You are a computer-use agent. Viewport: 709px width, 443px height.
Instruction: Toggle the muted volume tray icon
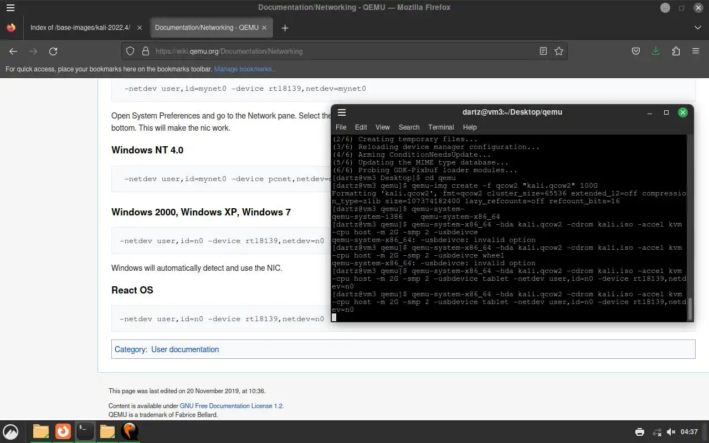[x=671, y=432]
